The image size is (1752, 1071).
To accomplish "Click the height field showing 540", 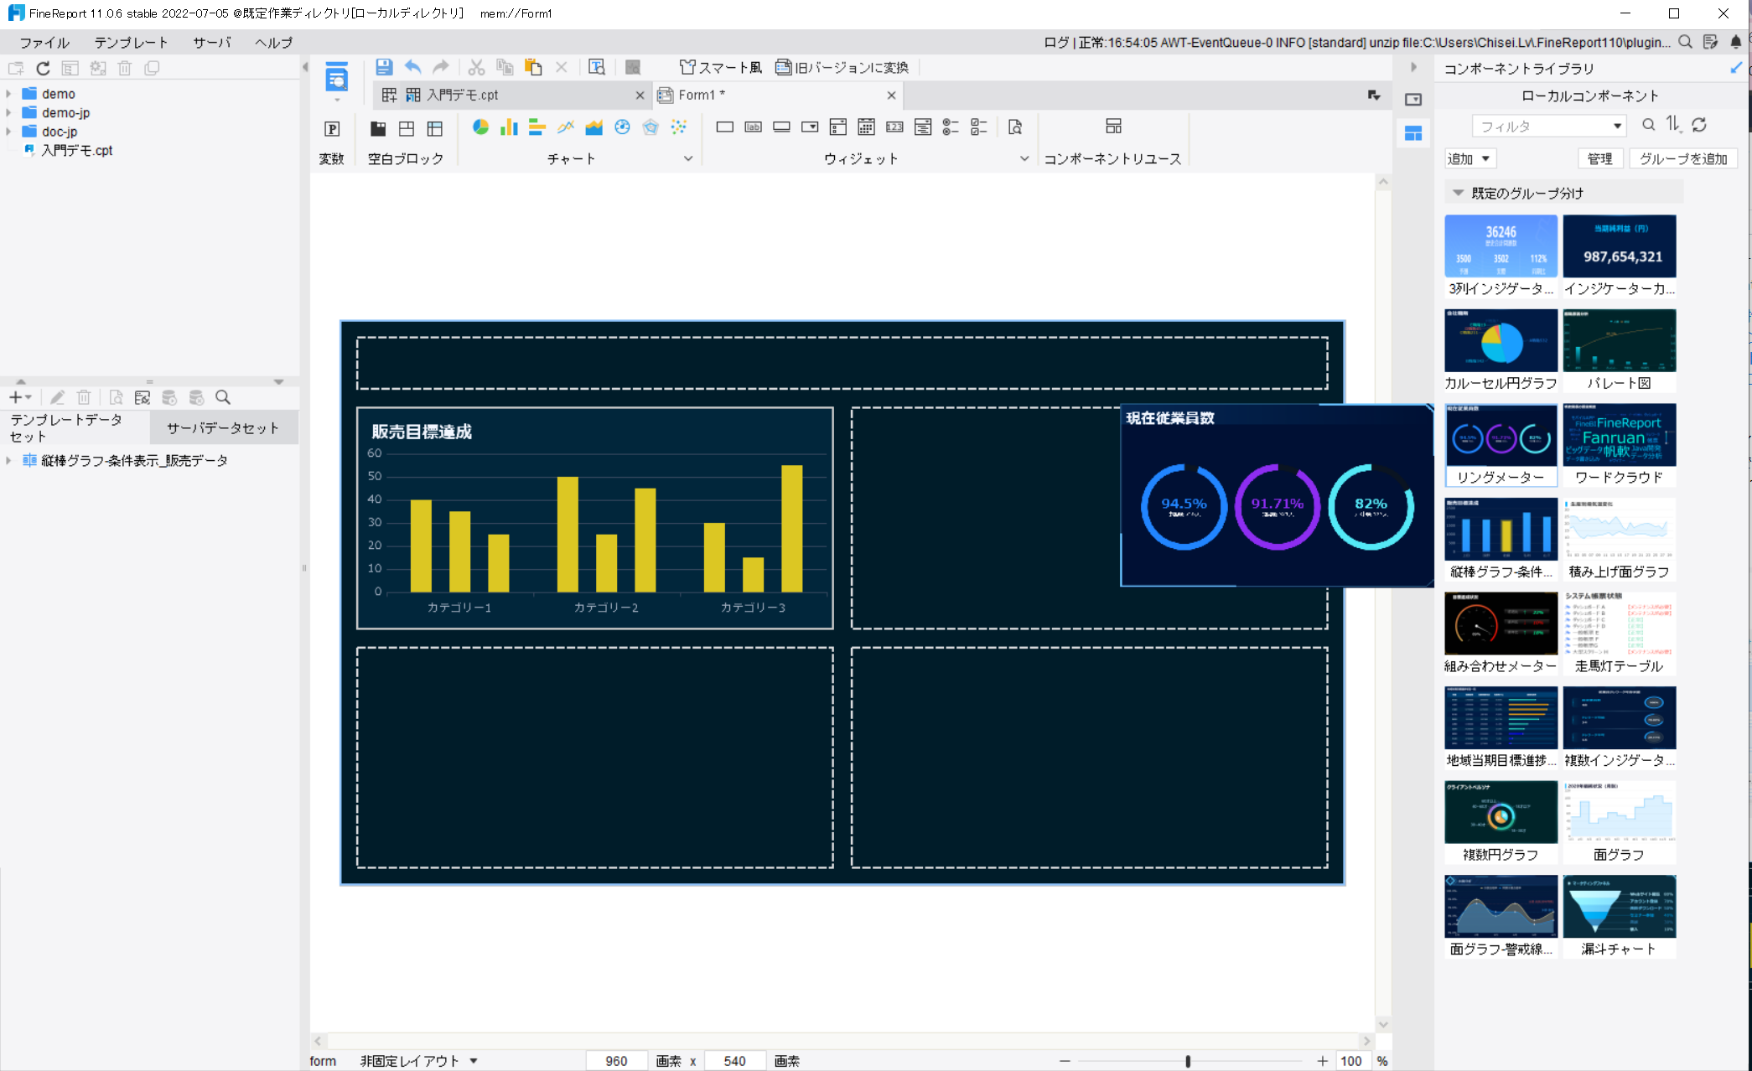I will (735, 1060).
